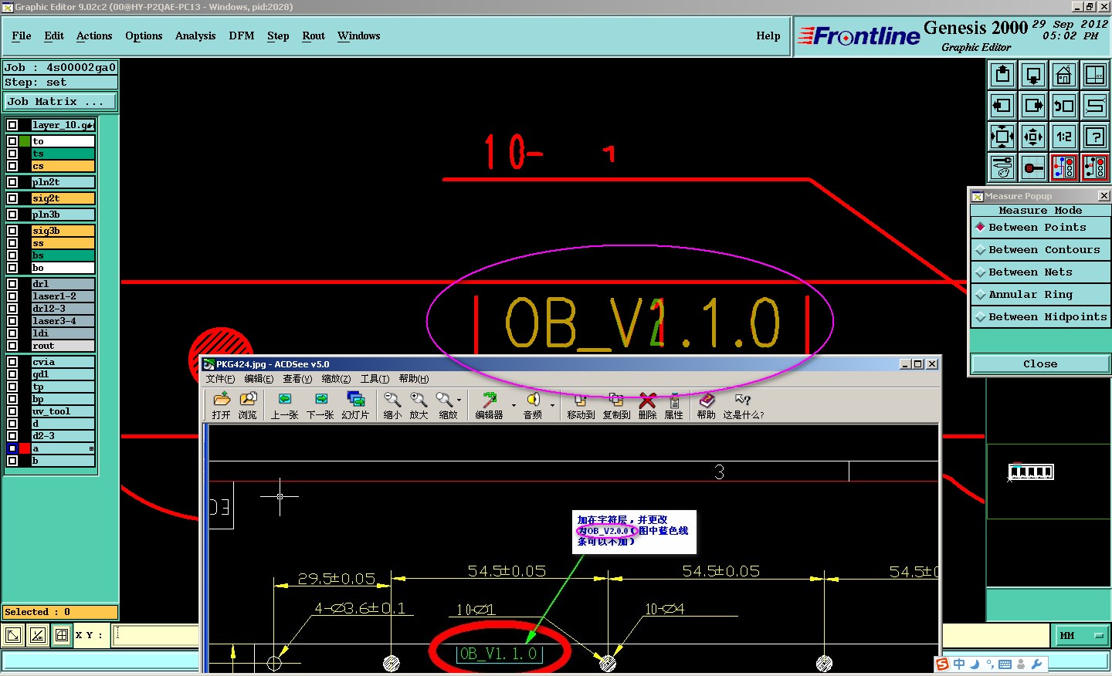Open the Help menu in Genesis
The width and height of the screenshot is (1112, 676).
tap(768, 35)
